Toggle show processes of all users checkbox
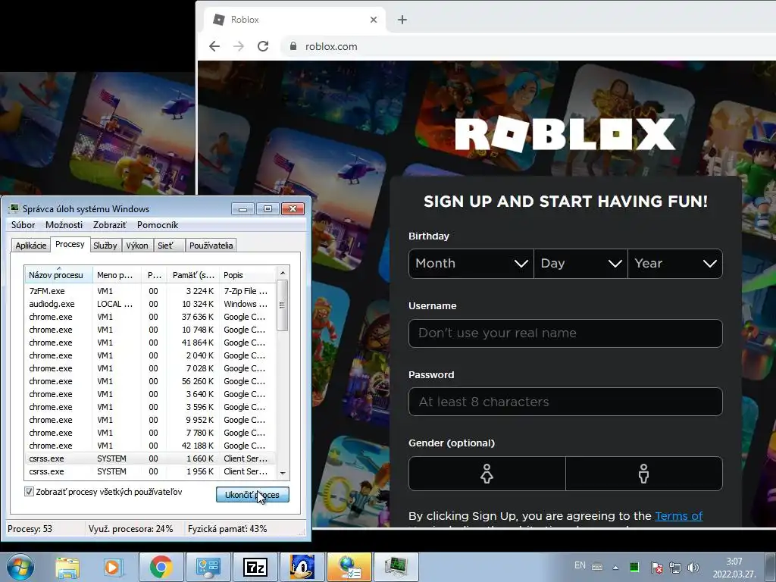The width and height of the screenshot is (776, 582). pos(30,492)
